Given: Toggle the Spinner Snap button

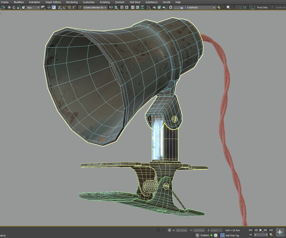Looking at the screenshot, I should pyautogui.click(x=74, y=8).
